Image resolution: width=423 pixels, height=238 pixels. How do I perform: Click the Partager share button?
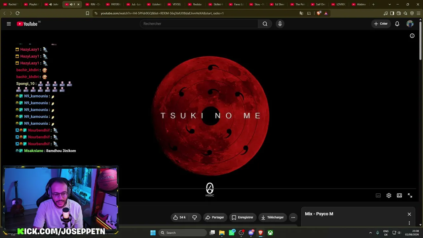(215, 218)
